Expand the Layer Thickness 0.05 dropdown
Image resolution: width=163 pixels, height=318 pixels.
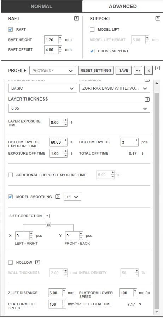[x=79, y=108]
